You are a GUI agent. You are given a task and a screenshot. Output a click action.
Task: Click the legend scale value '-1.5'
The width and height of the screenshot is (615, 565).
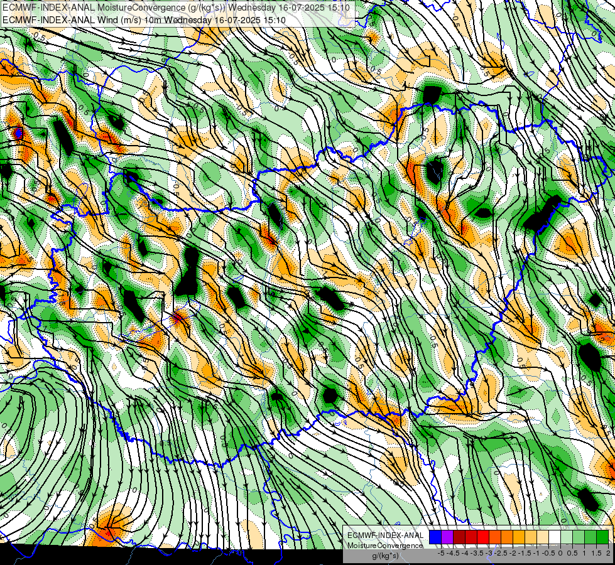[524, 553]
